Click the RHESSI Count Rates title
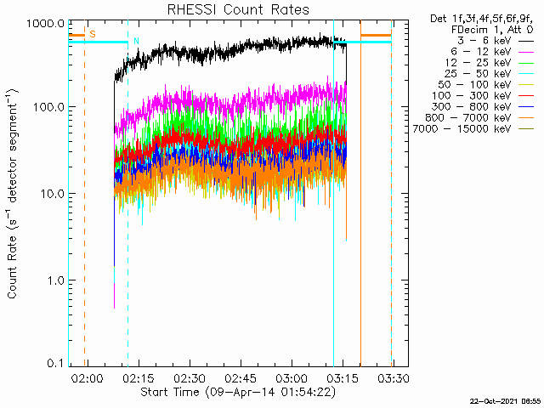 click(238, 9)
